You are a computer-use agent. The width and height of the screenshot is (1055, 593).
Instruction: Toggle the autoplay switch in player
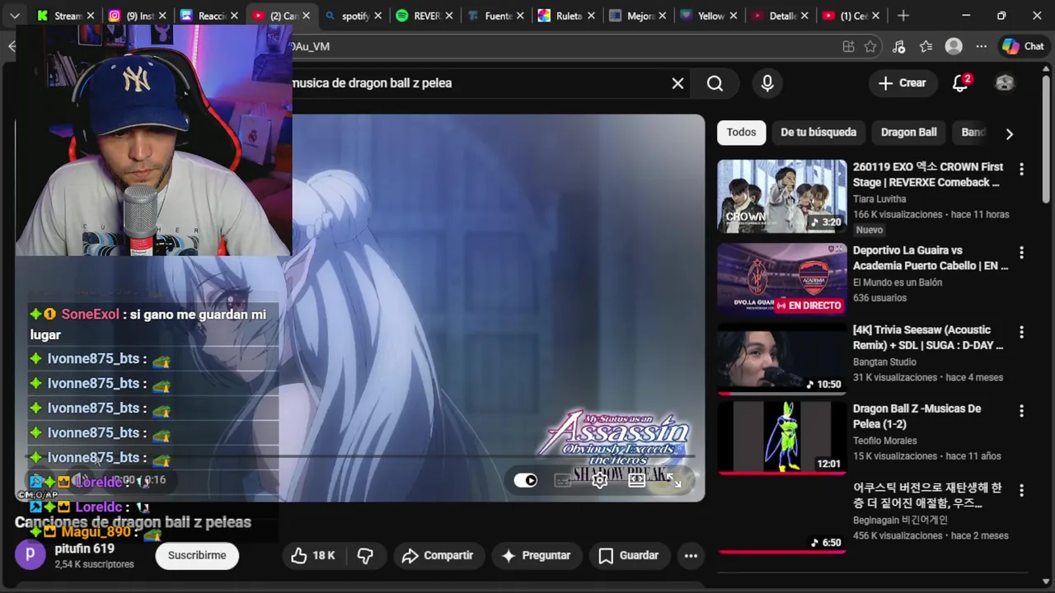coord(525,480)
